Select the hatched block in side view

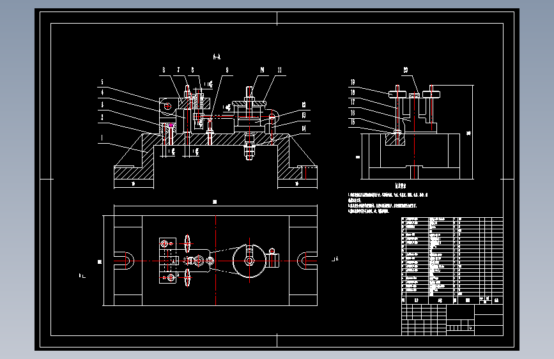[395, 139]
